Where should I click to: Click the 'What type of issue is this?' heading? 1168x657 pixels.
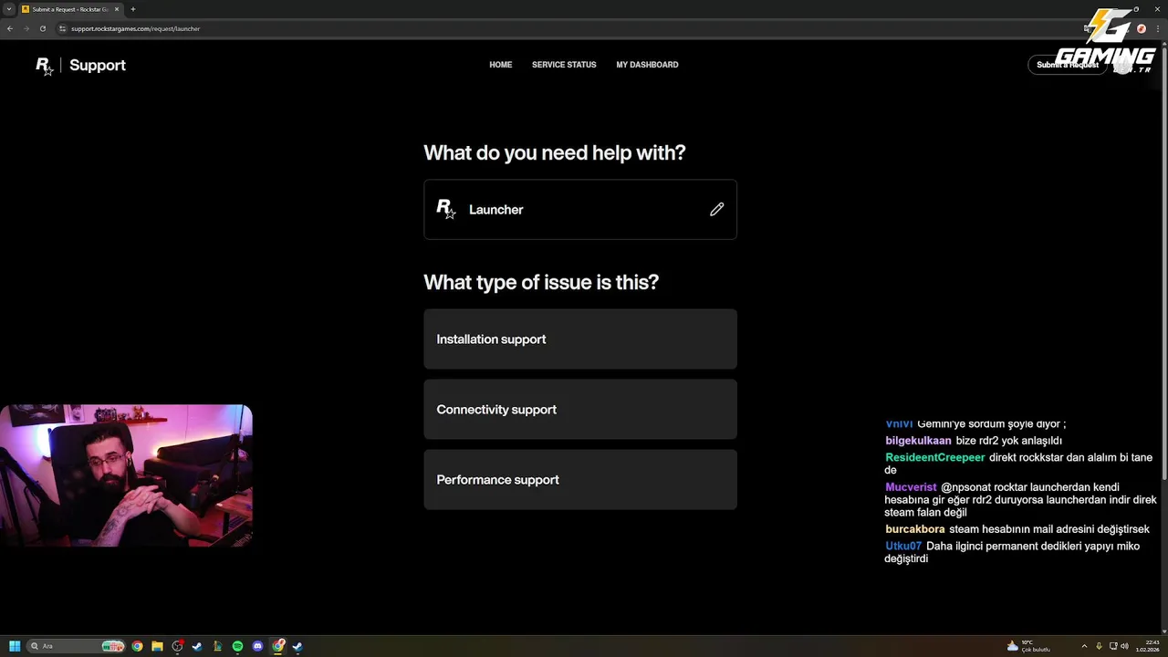point(541,282)
